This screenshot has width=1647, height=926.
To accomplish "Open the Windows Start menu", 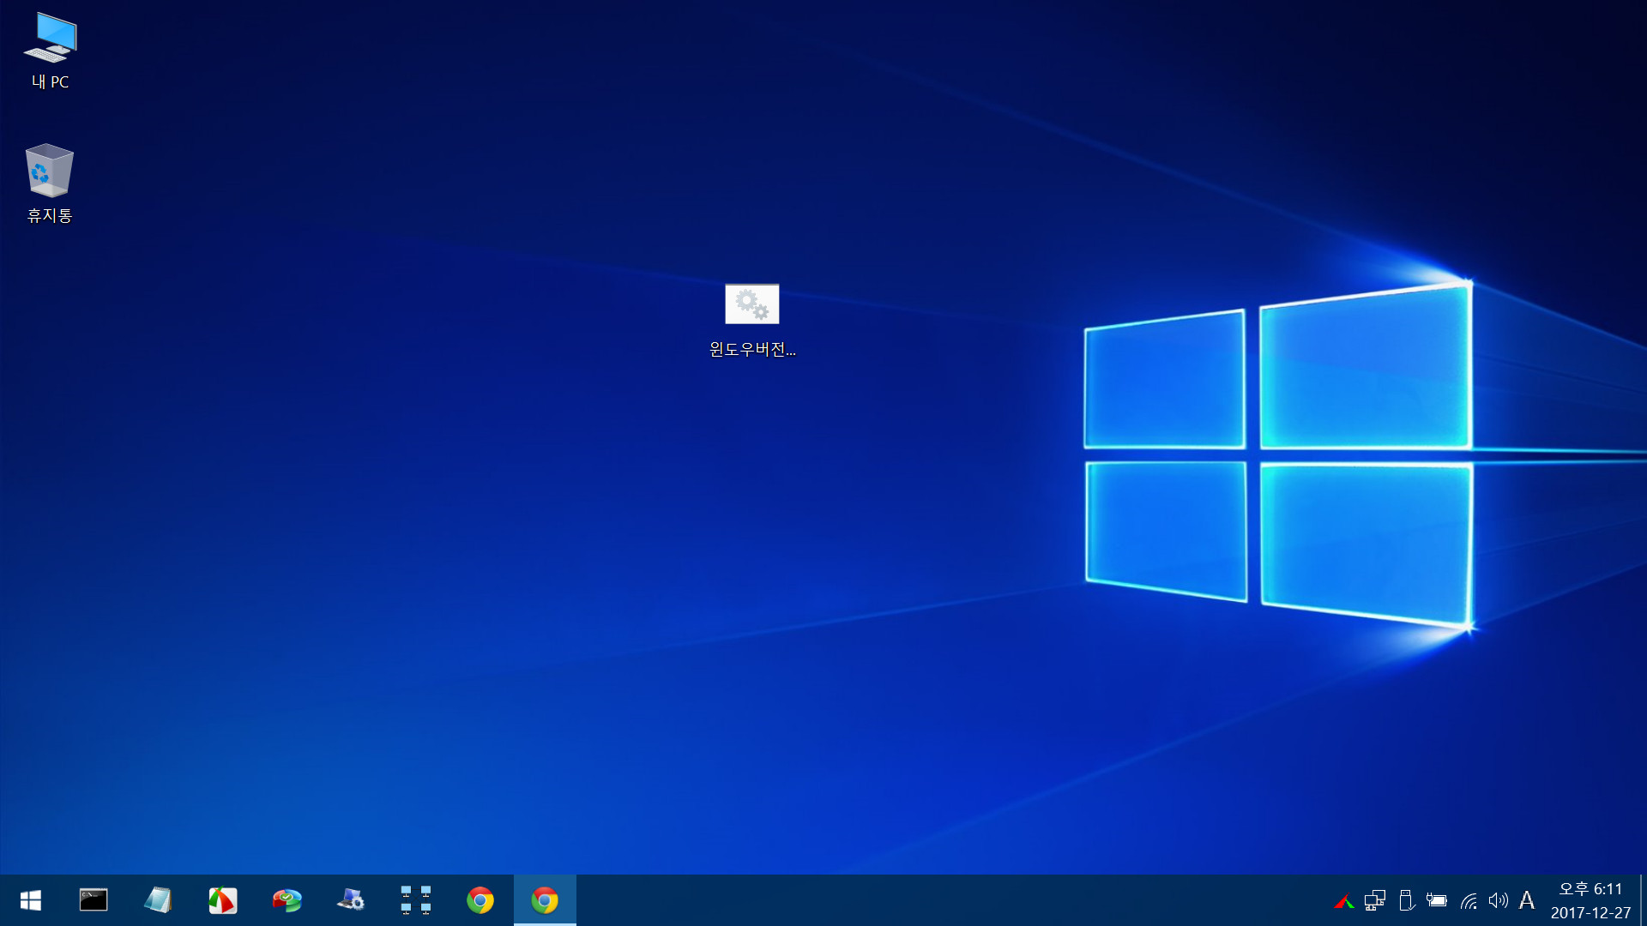I will (31, 900).
